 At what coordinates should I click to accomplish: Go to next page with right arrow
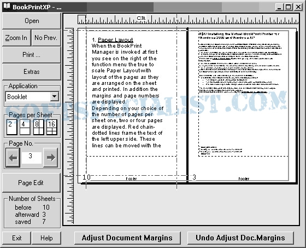[50, 158]
